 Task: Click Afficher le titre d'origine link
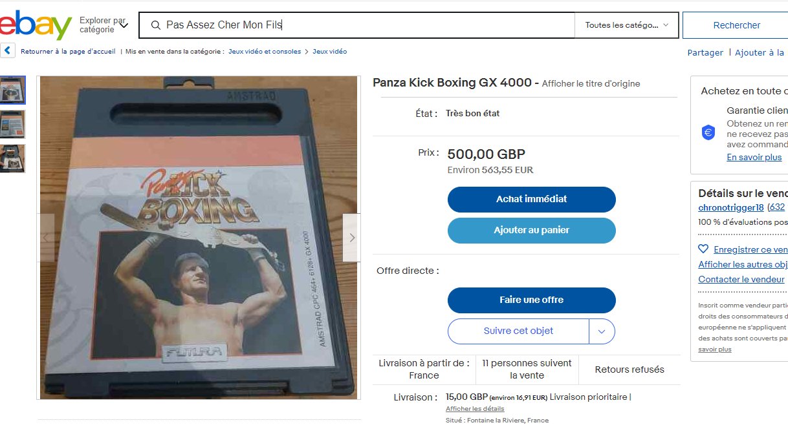point(591,83)
